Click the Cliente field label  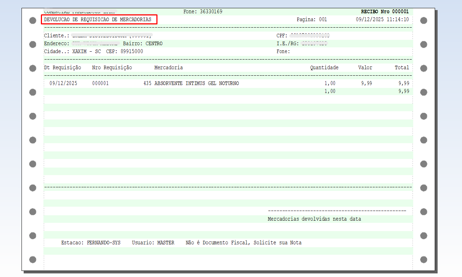(56, 36)
